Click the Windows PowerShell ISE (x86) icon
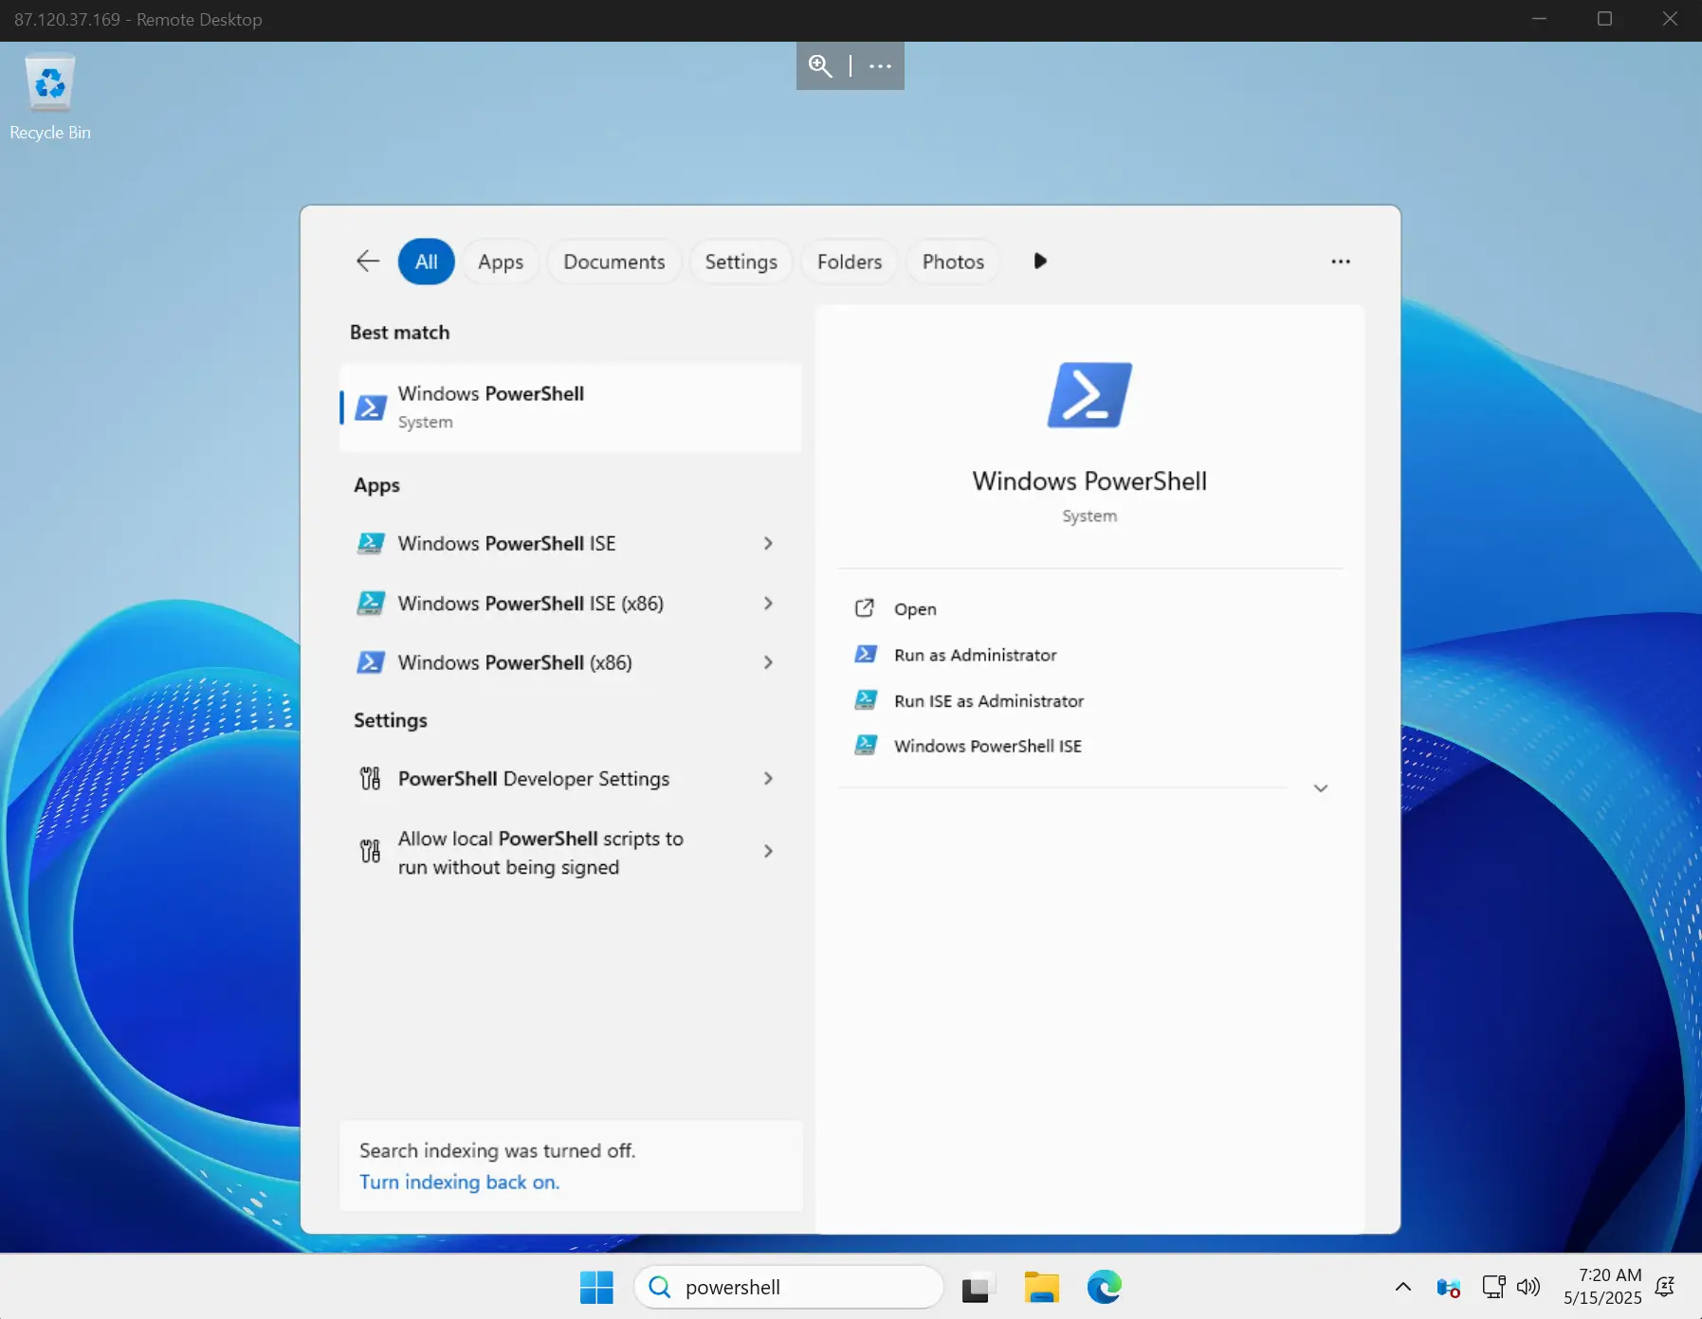The height and width of the screenshot is (1319, 1702). (x=371, y=603)
